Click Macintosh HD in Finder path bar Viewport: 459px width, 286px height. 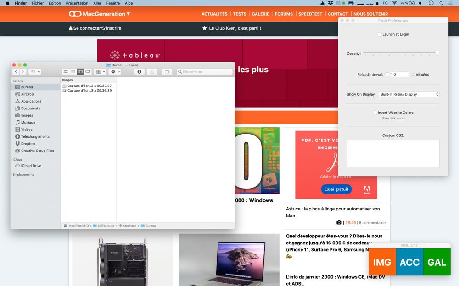pyautogui.click(x=76, y=226)
